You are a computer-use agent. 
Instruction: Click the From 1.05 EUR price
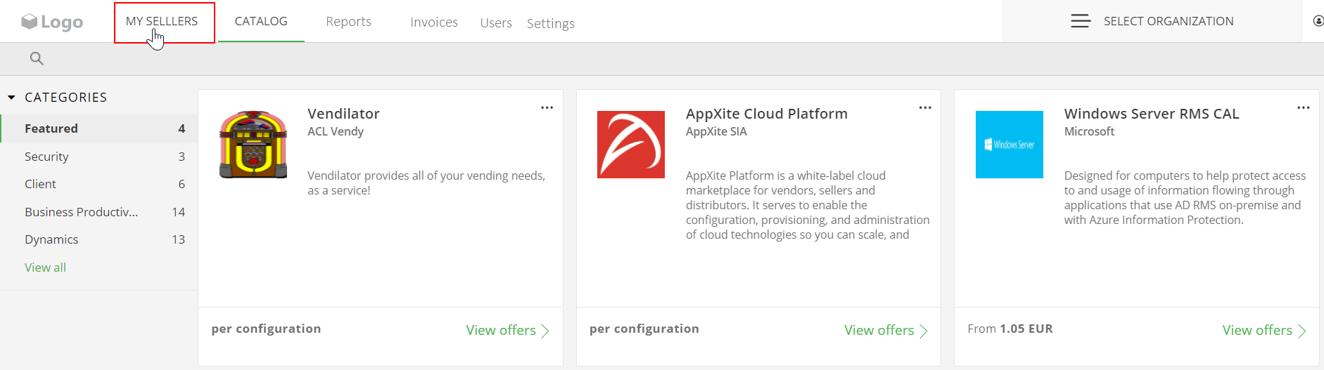[x=1010, y=329]
